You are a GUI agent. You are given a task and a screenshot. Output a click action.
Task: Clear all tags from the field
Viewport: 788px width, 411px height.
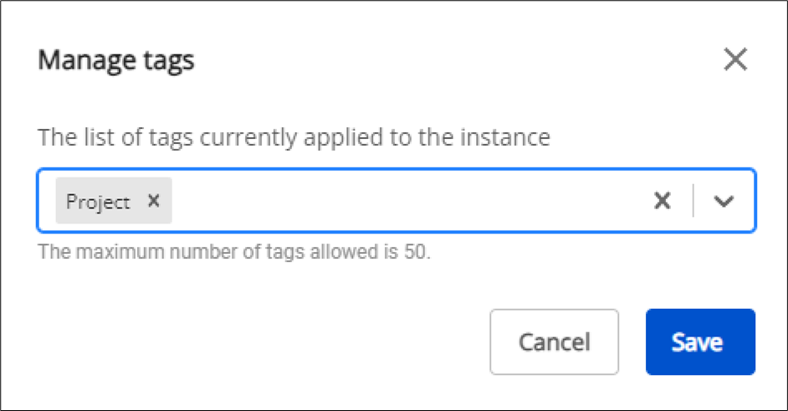point(662,201)
